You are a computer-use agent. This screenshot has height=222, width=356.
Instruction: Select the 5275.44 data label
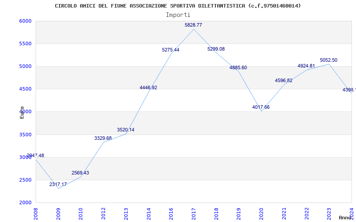(170, 50)
